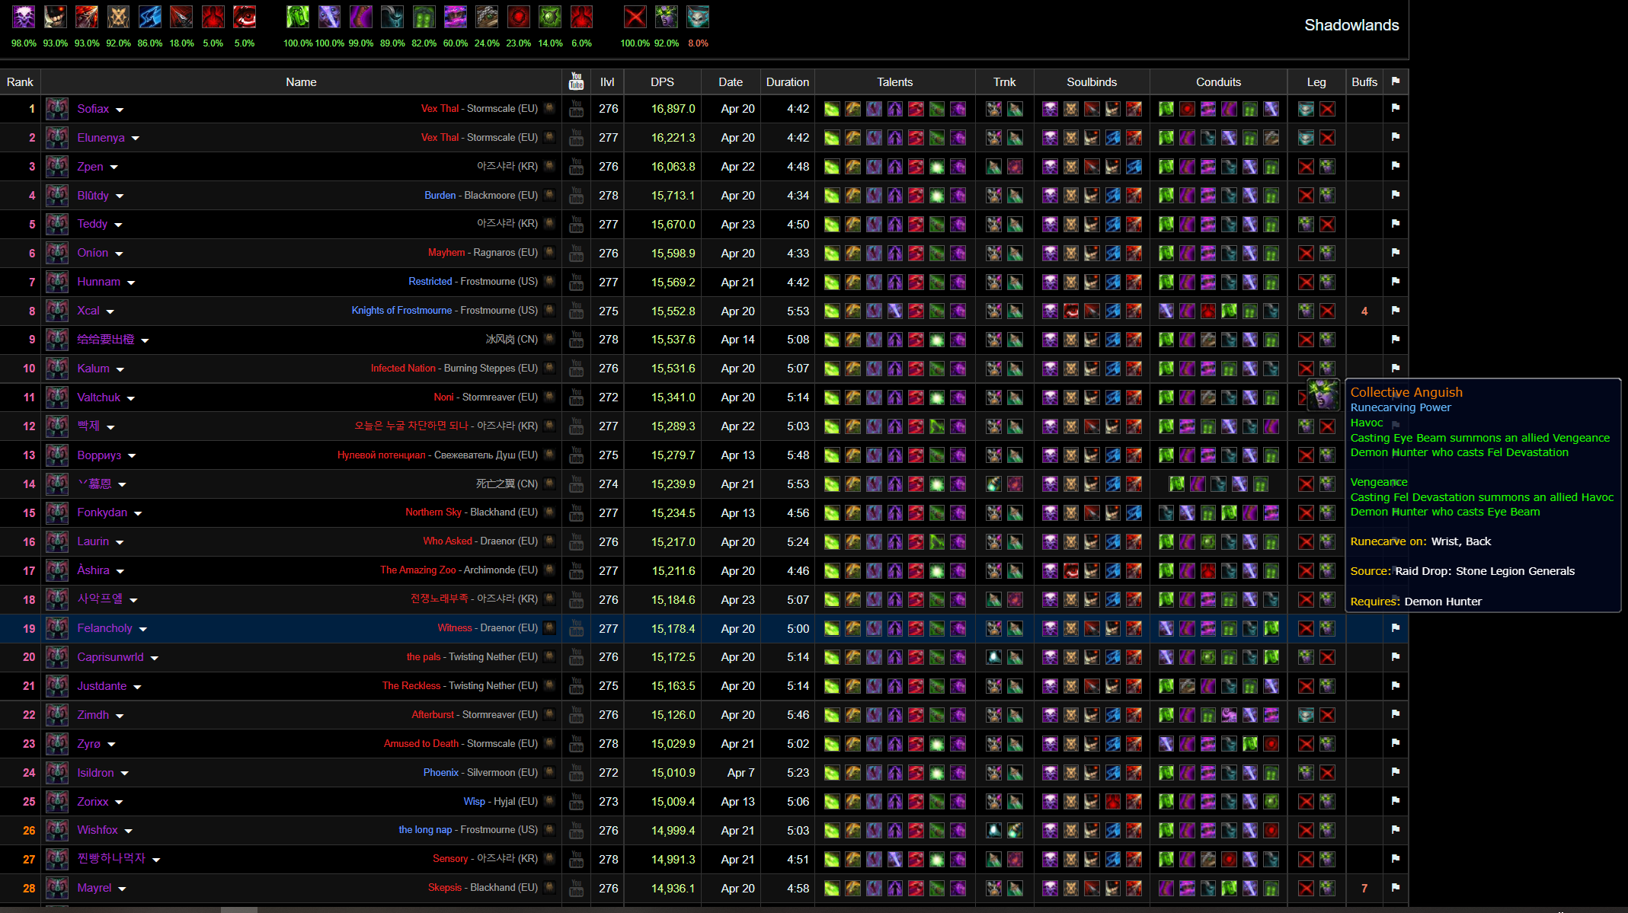
Task: Sort rankings by the Duration header
Action: [787, 81]
